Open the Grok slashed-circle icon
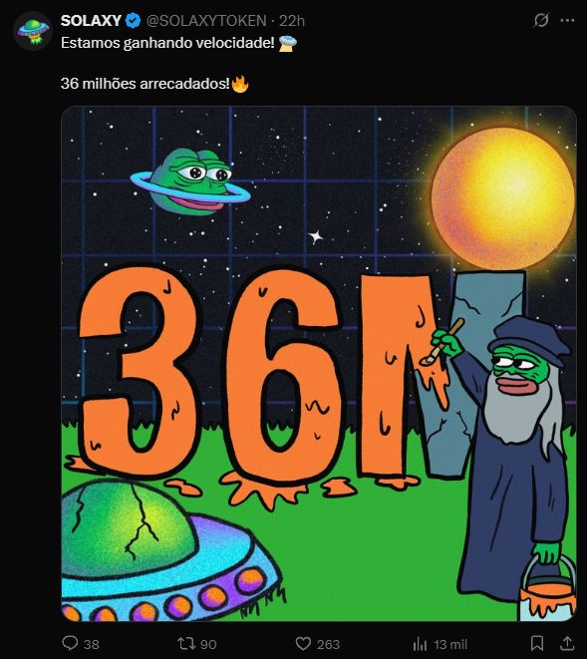The image size is (587, 659). pos(541,20)
